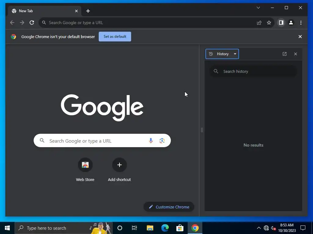Toggle the side panel button
The height and width of the screenshot is (234, 313).
[x=281, y=23]
